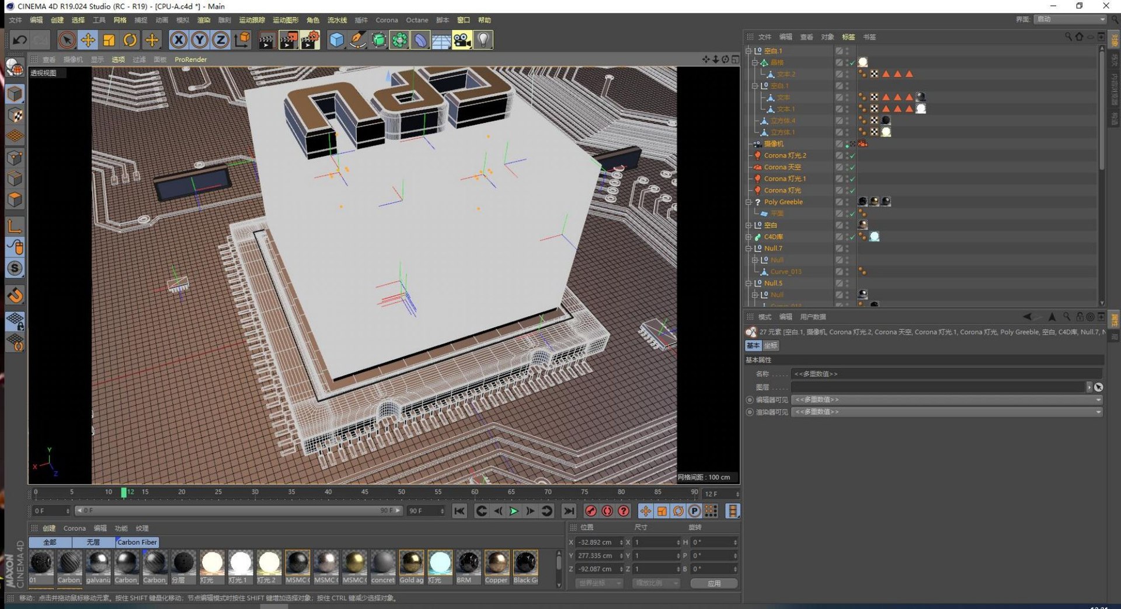Open the Render Settings icon
The height and width of the screenshot is (609, 1121).
tap(310, 40)
